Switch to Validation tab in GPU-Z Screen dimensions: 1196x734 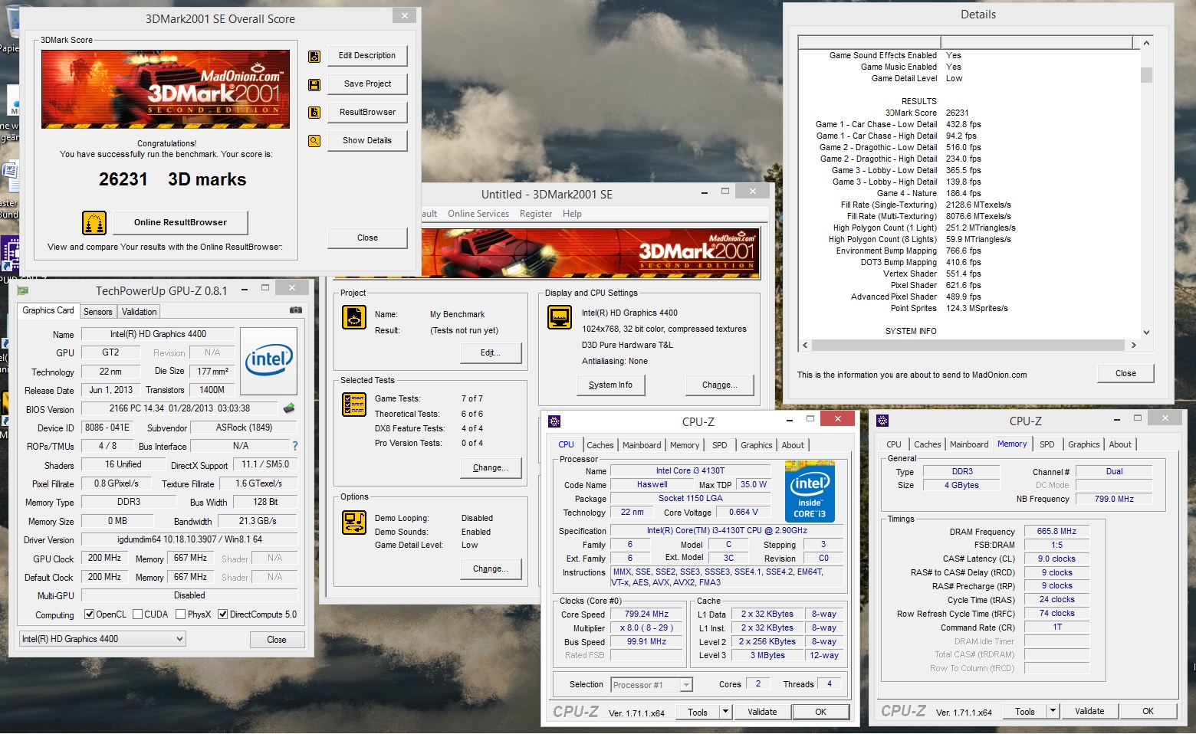(139, 312)
